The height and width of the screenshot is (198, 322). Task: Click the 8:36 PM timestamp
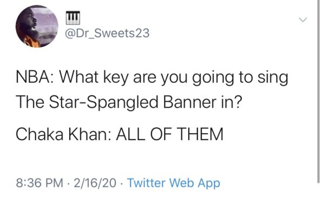(x=40, y=183)
